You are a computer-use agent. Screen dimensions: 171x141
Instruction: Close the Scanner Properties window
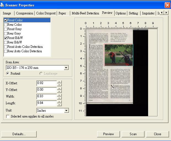167,5
